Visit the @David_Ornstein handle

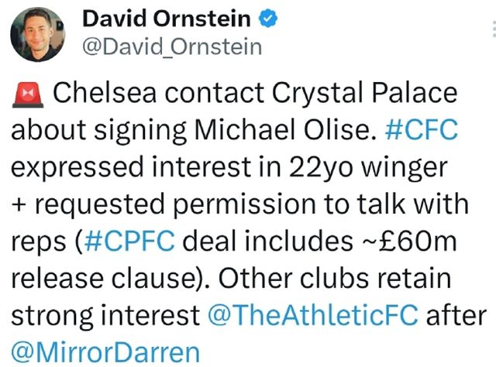(171, 46)
